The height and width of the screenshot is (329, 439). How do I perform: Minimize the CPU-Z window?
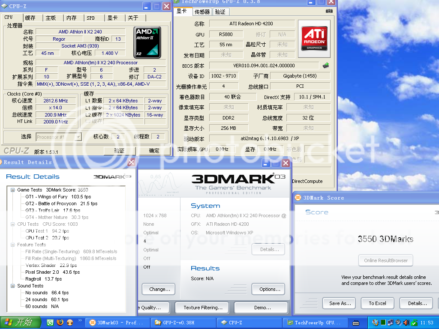[147, 6]
